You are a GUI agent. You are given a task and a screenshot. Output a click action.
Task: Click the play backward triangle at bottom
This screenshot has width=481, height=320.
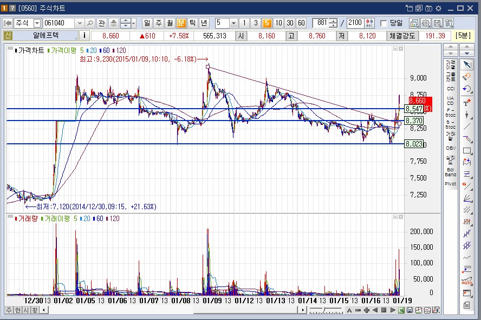point(375,310)
